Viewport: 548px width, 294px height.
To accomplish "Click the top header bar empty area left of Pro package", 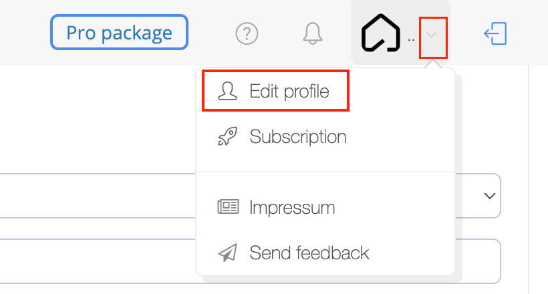I will point(25,33).
